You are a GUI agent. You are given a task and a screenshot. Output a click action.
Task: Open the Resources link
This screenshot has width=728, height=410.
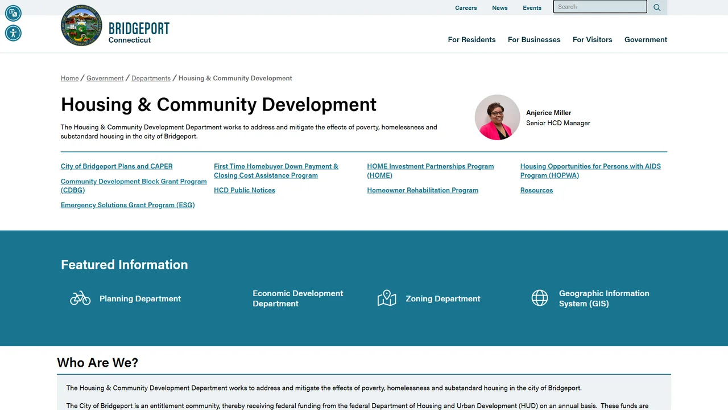536,190
